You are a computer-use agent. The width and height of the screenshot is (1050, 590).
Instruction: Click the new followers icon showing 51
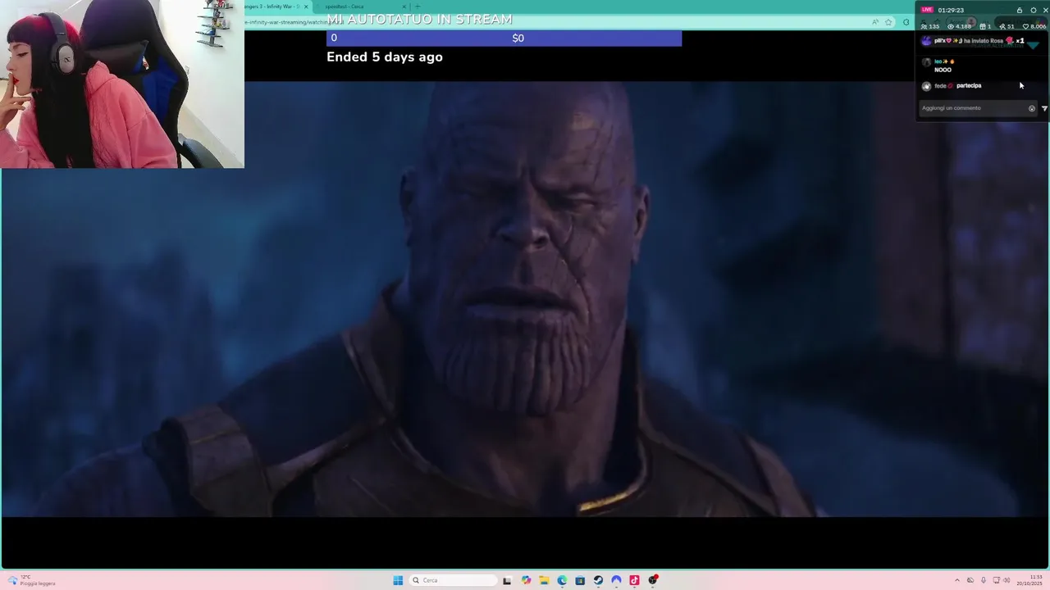[1002, 26]
